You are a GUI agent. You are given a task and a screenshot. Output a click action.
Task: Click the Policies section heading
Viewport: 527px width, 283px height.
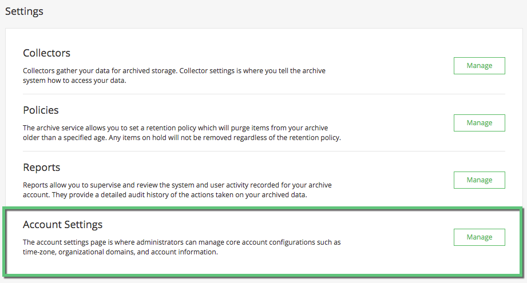tap(41, 110)
